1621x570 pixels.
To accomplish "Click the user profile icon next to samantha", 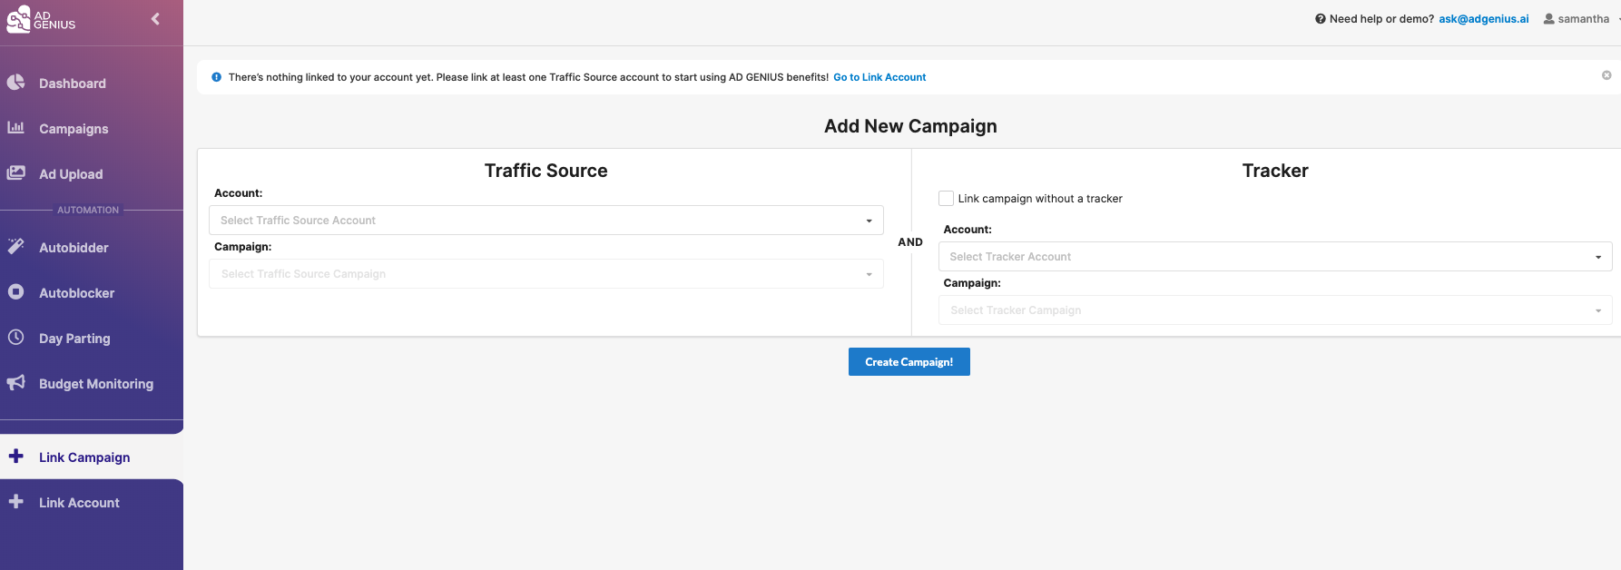I will (1549, 19).
